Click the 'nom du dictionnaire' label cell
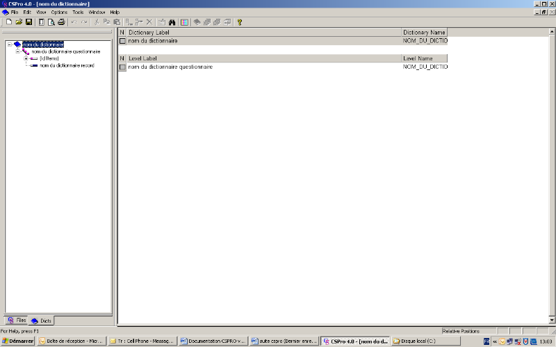Image resolution: width=556 pixels, height=347 pixels. coord(264,41)
